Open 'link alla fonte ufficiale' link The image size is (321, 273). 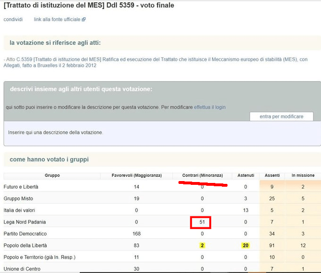(x=57, y=19)
